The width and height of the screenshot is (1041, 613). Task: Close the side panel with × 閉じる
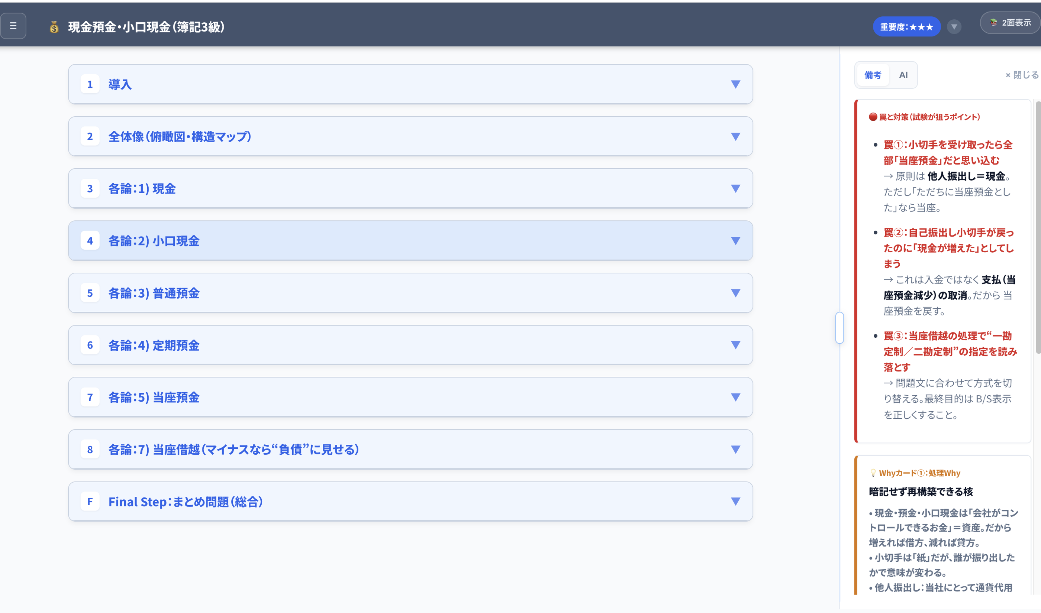point(1022,75)
